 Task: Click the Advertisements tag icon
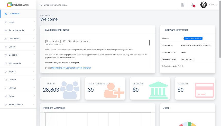(x=6, y=30)
